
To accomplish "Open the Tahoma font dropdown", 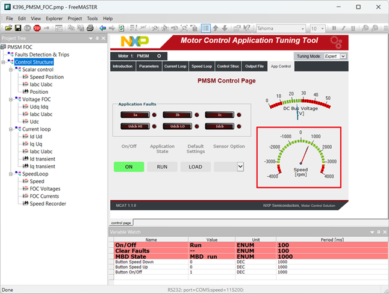I will pyautogui.click(x=302, y=29).
